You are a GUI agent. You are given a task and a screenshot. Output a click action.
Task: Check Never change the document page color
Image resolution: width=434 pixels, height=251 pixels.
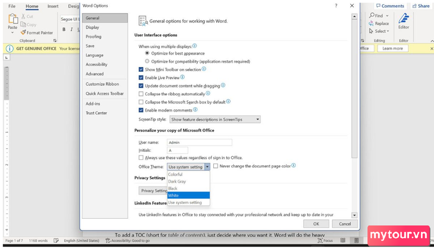(x=216, y=166)
